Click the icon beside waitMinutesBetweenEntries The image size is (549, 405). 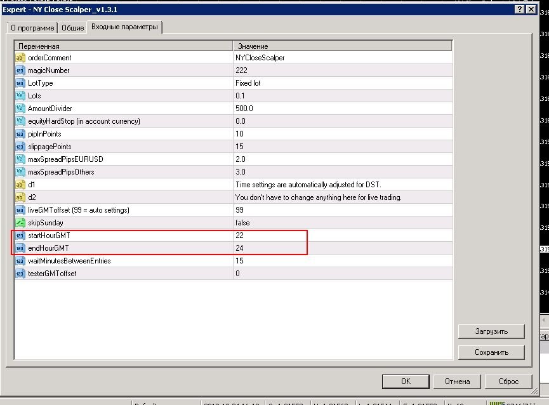[20, 261]
